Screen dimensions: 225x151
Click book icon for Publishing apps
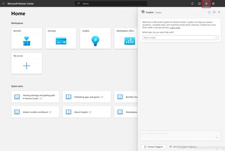point(69,97)
